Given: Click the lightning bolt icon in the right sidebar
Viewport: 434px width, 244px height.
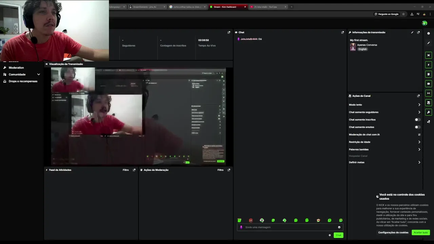Looking at the screenshot, I should coord(429,65).
